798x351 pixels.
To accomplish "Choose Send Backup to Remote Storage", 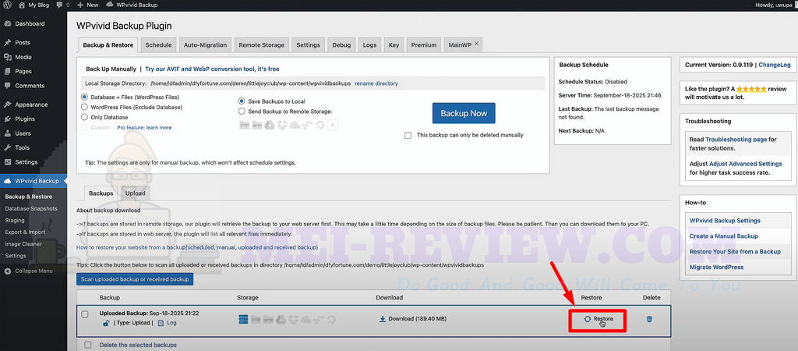I will point(242,111).
